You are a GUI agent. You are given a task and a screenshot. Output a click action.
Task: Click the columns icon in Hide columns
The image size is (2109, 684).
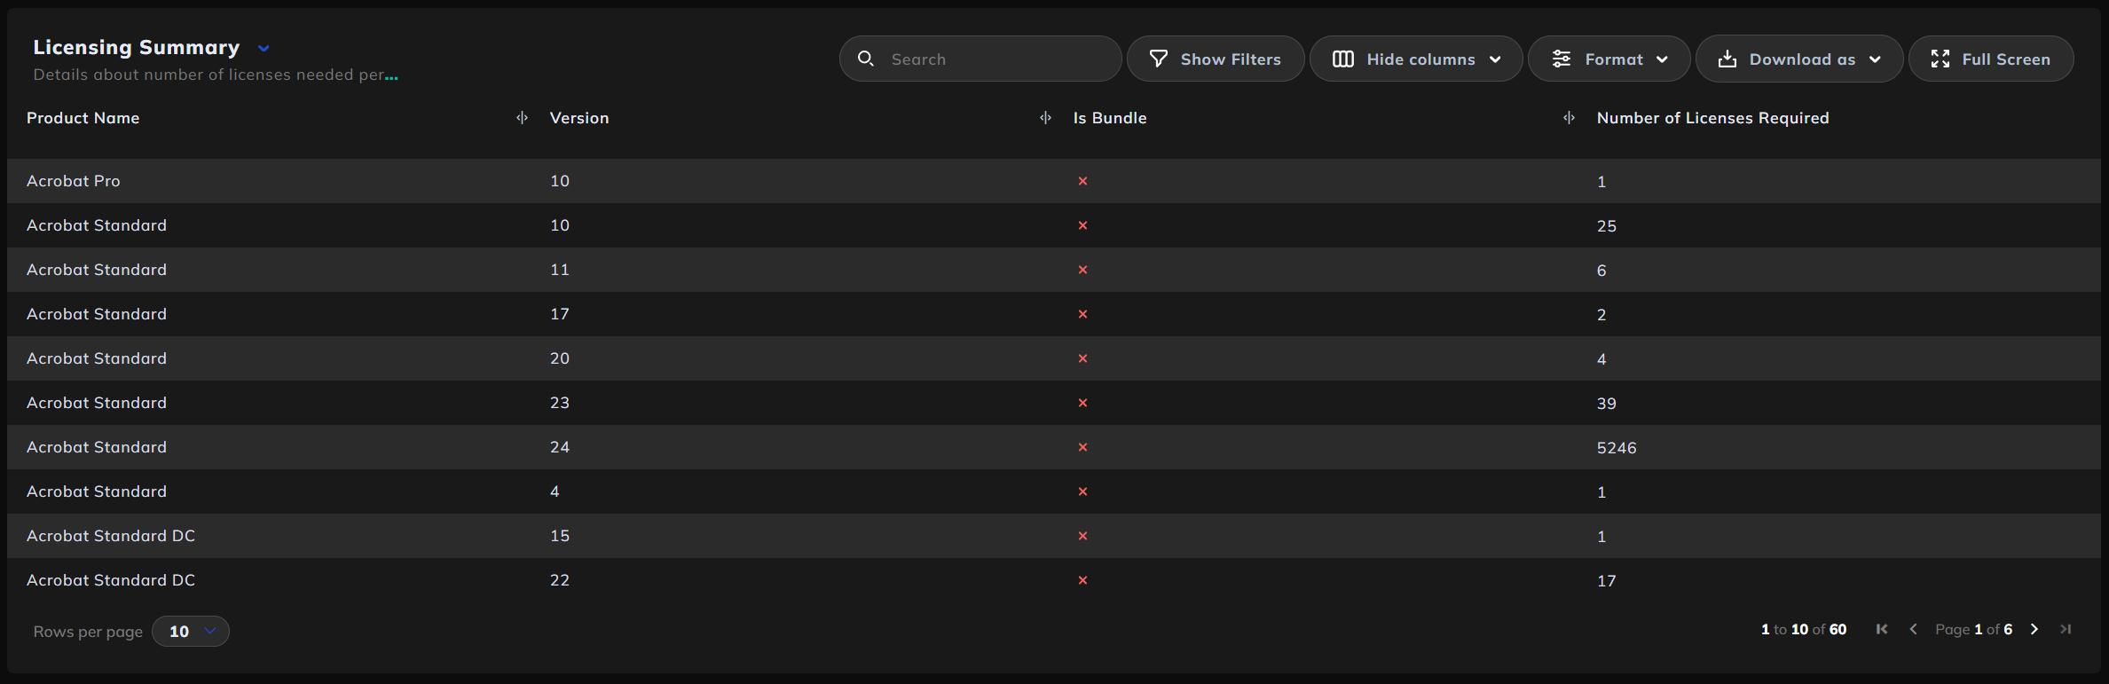1343,59
